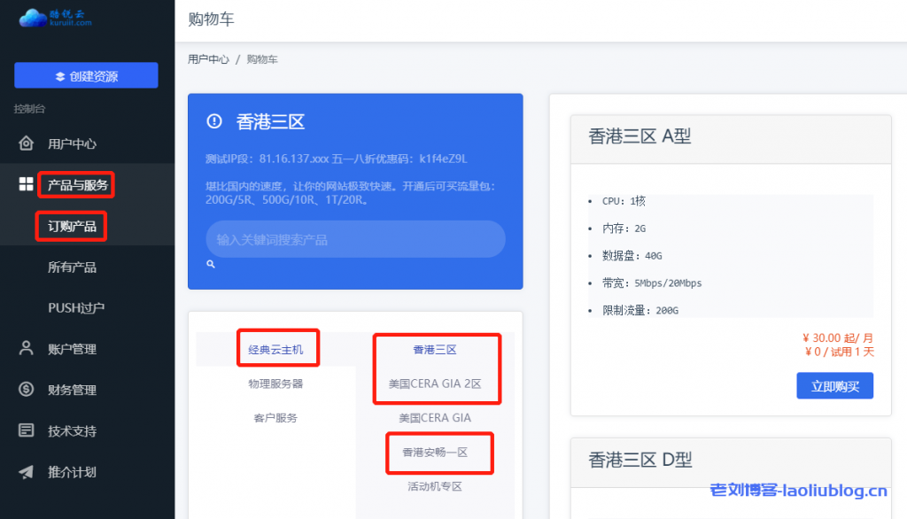907x519 pixels.
Task: Open 订购产品 in the sidebar menu
Action: (71, 226)
